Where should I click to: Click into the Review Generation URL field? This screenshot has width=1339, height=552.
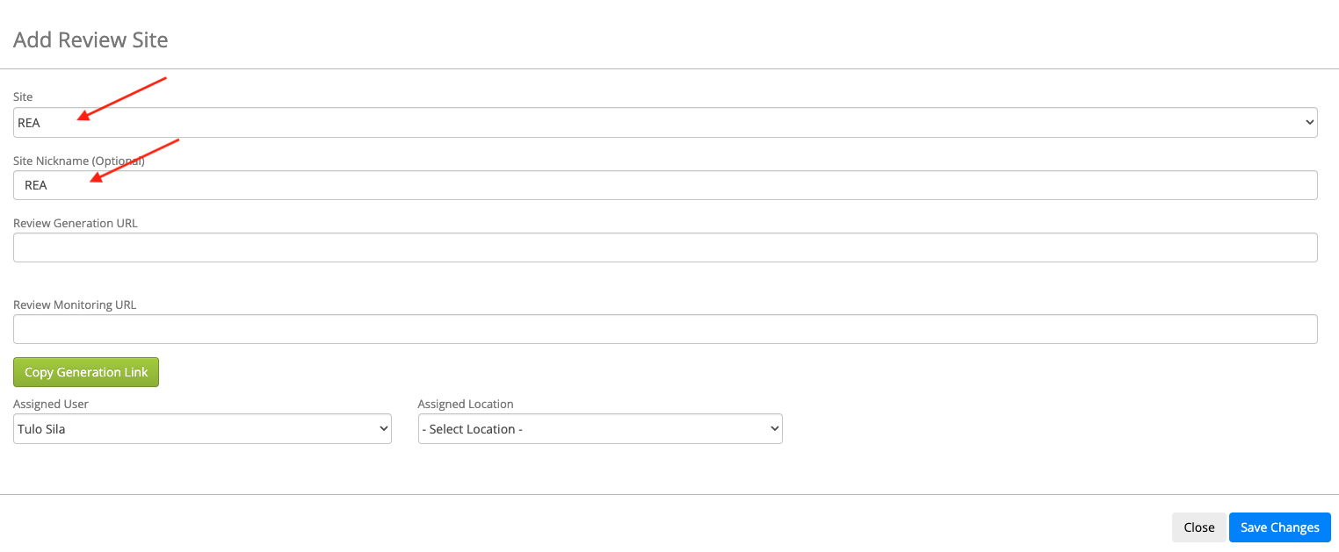coord(665,247)
